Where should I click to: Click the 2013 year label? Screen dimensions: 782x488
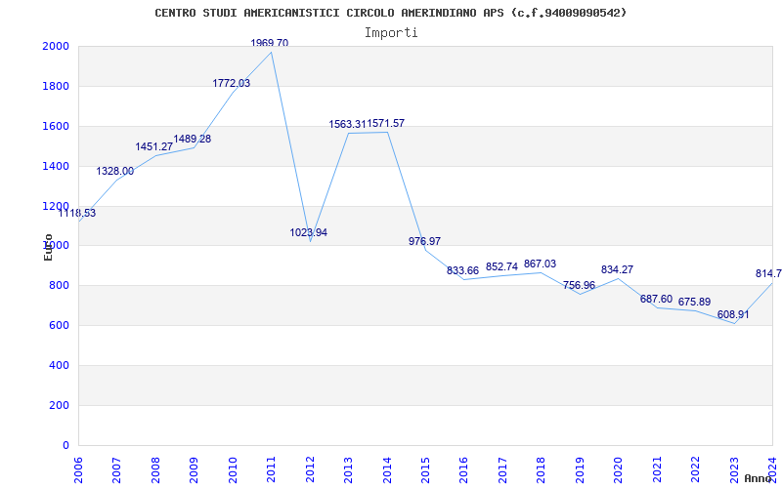[349, 469]
